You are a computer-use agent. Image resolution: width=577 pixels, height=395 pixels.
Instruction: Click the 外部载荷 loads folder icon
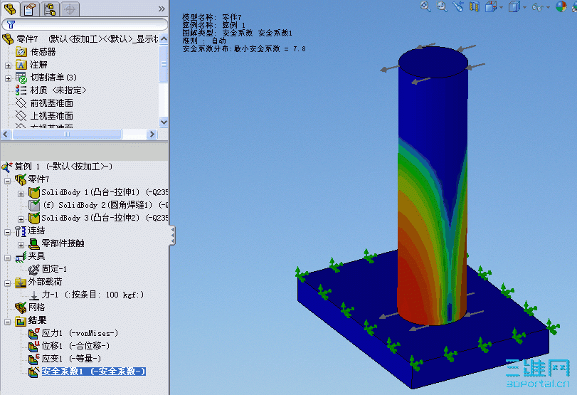20,283
